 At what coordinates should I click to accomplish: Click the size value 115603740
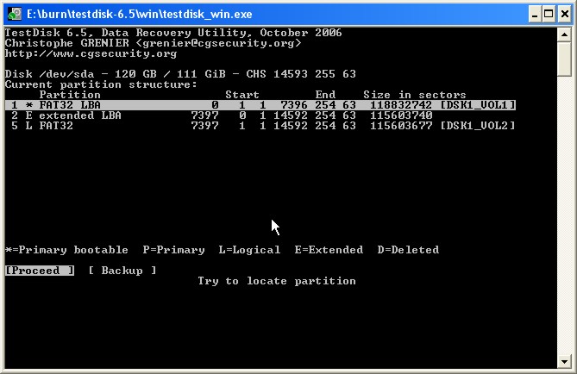pyautogui.click(x=401, y=115)
